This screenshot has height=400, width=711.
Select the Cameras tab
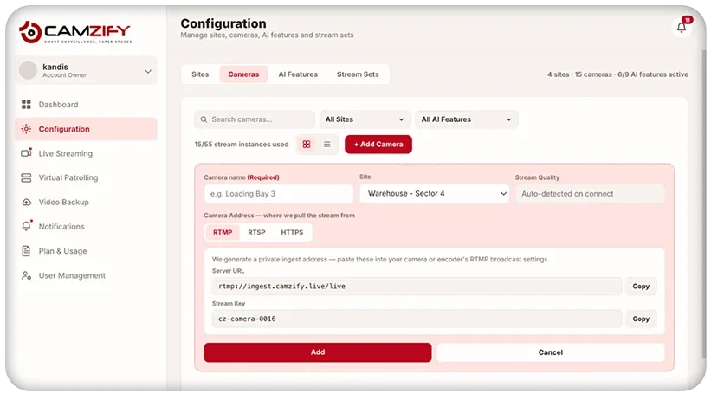point(243,74)
